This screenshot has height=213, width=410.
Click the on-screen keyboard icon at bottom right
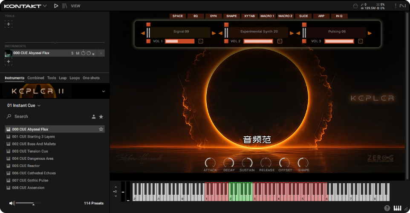397,208
